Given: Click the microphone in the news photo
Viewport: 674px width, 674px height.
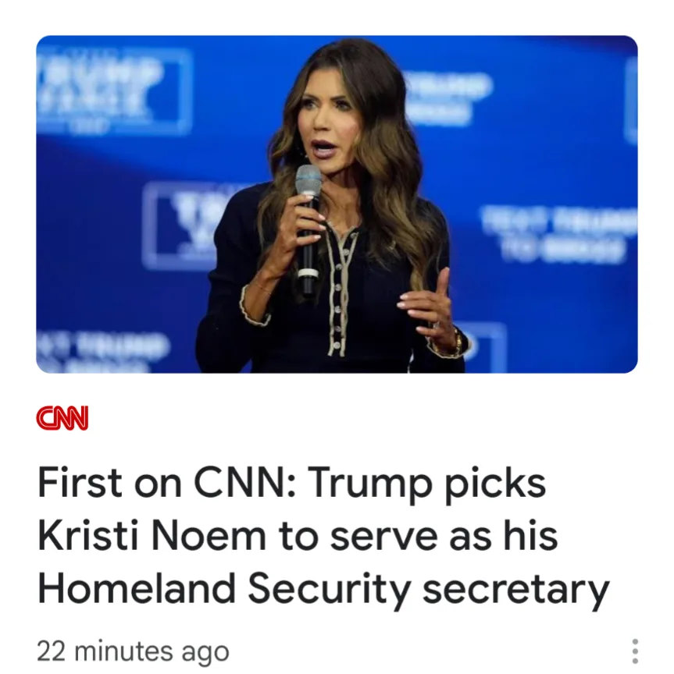Looking at the screenshot, I should (308, 228).
